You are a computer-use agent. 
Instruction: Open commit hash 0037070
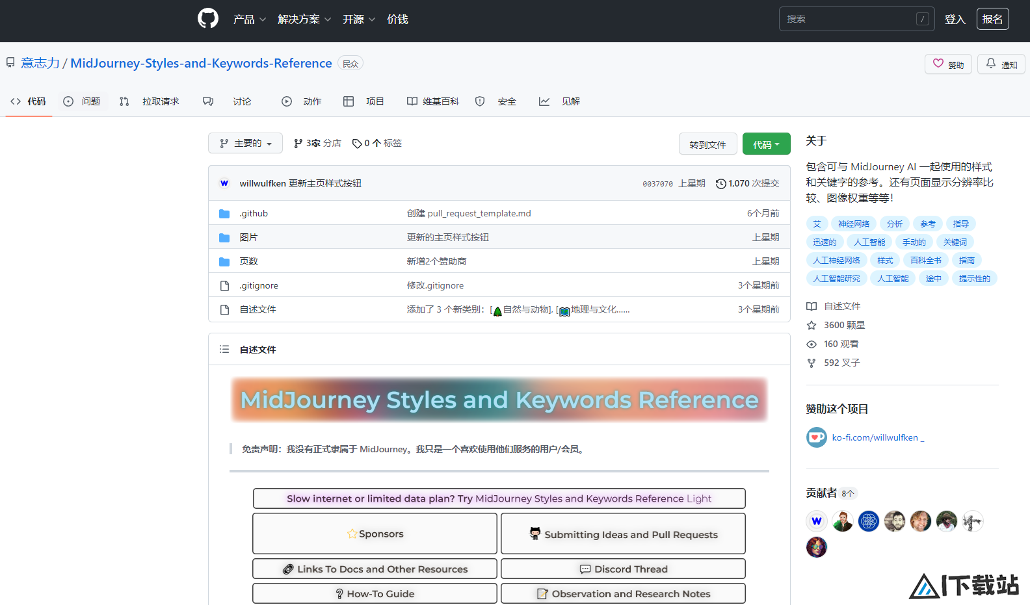(x=657, y=184)
